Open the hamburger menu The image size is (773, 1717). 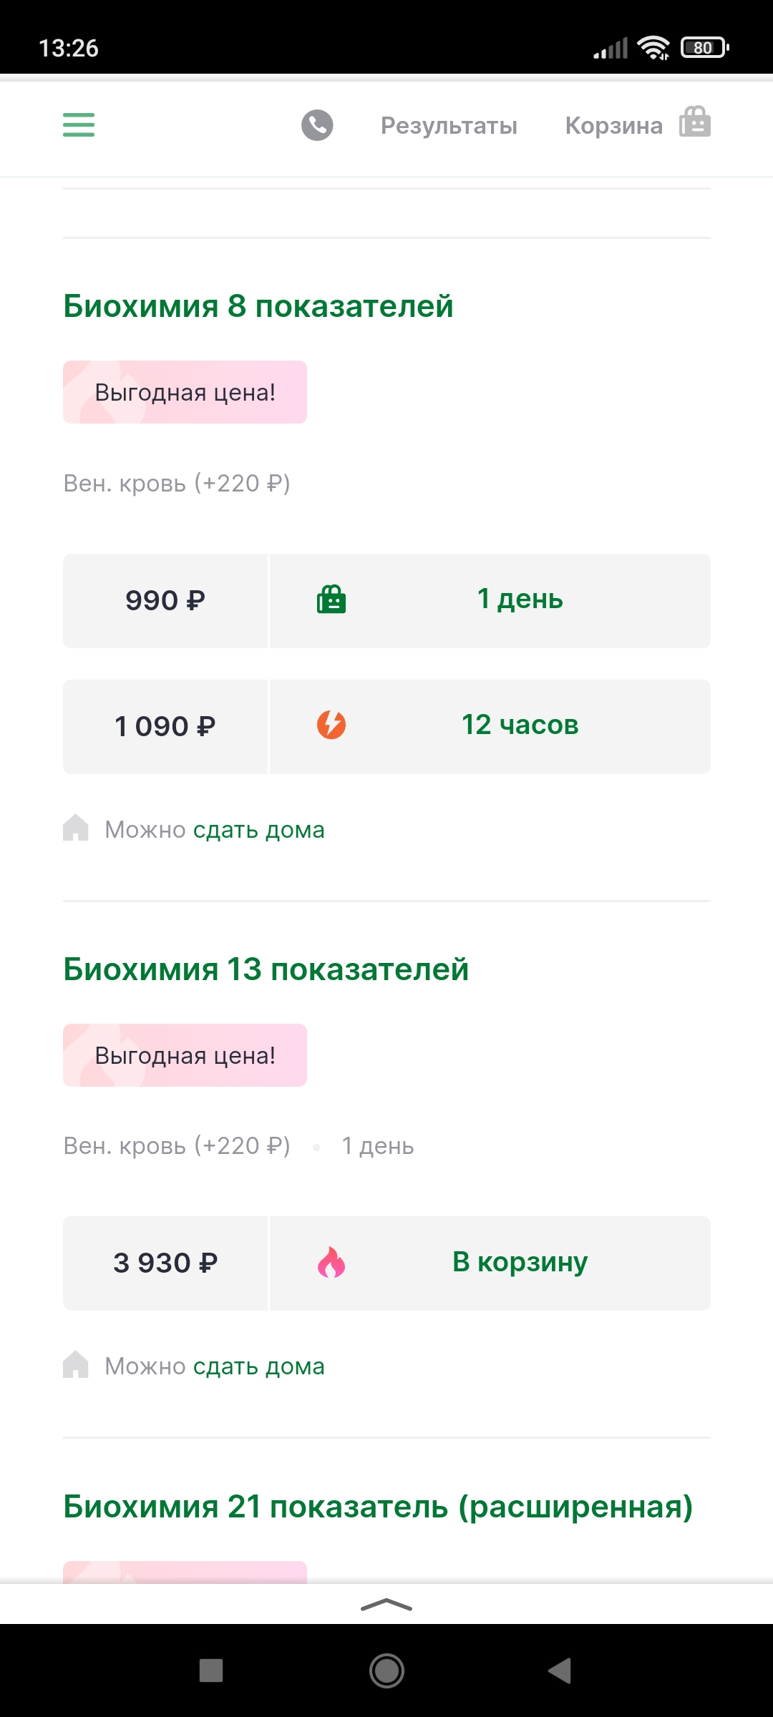[x=79, y=125]
